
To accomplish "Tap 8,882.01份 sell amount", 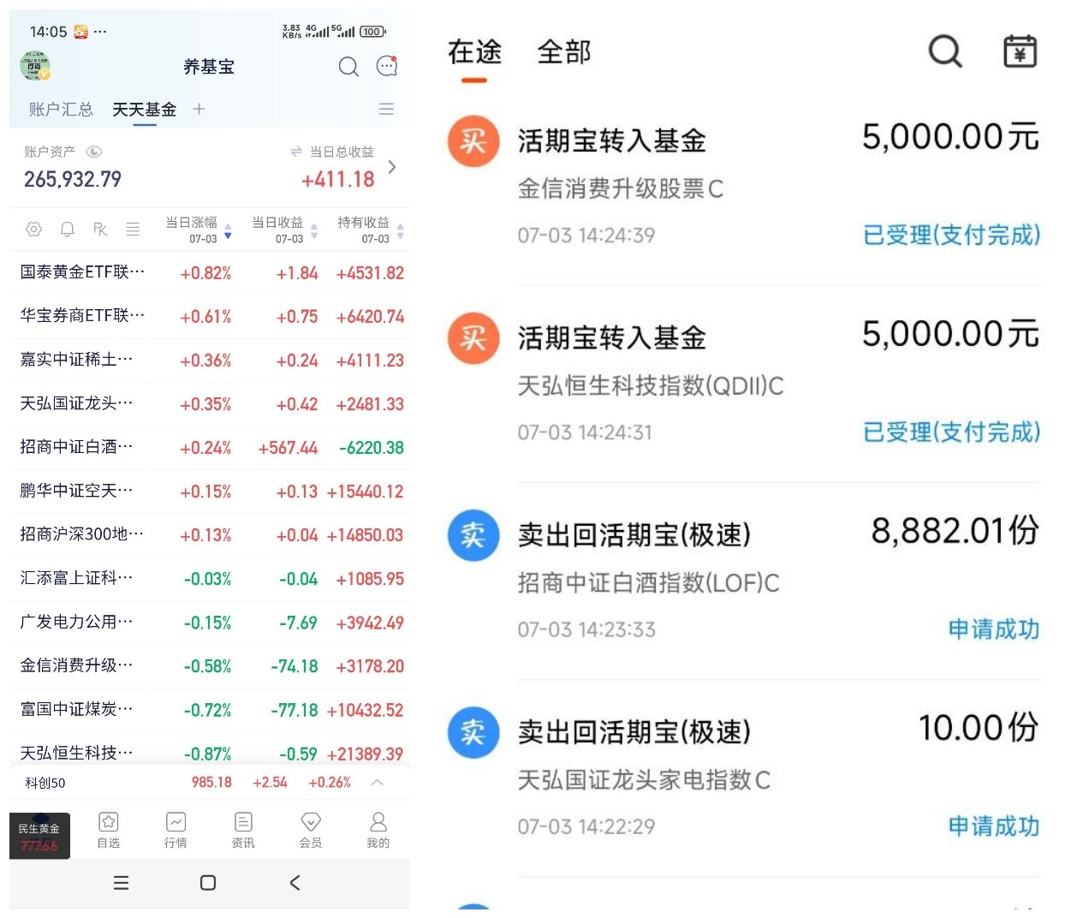I will [955, 531].
